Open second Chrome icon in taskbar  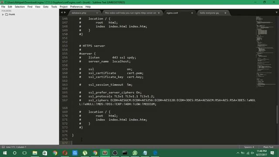(95, 153)
